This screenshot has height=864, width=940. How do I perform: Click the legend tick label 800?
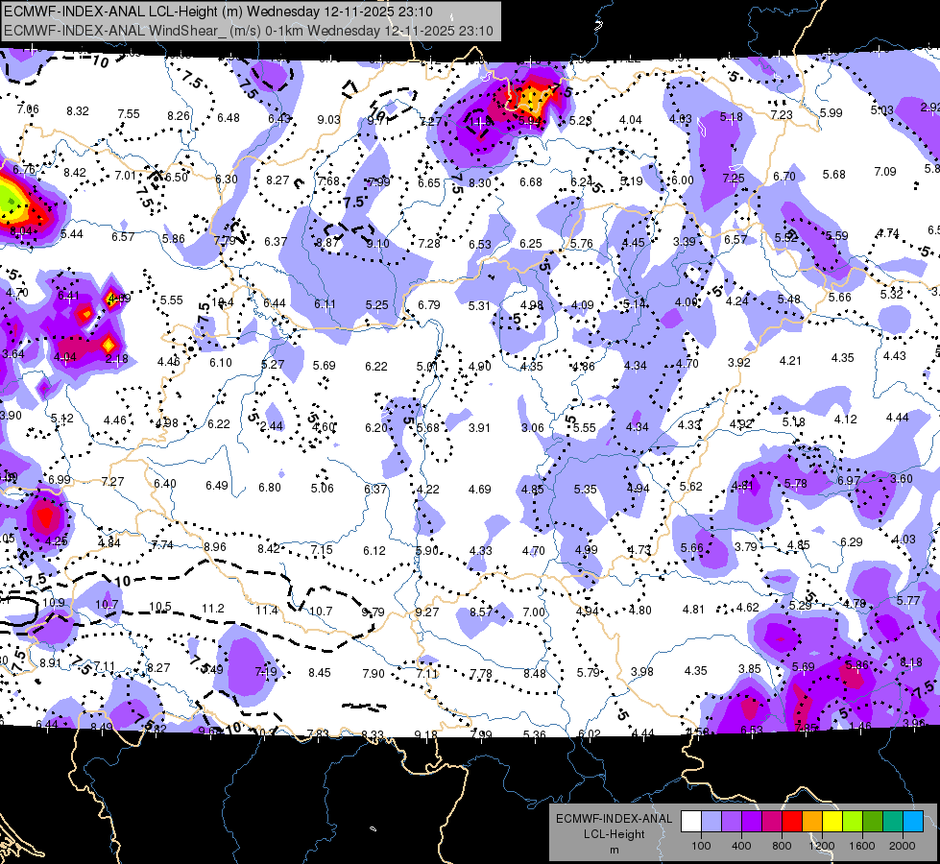[782, 846]
